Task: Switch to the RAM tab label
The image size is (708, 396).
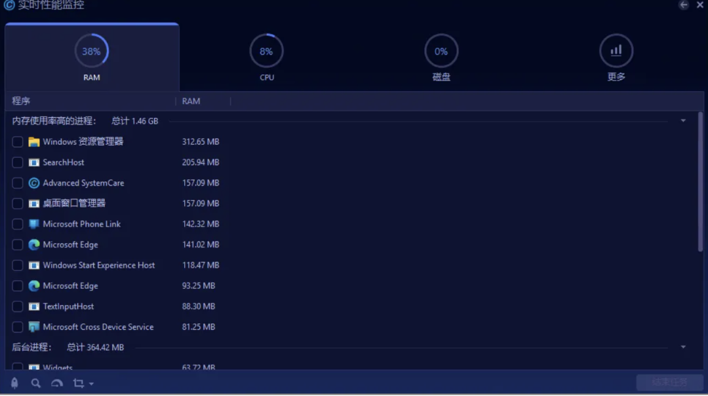Action: tap(92, 78)
